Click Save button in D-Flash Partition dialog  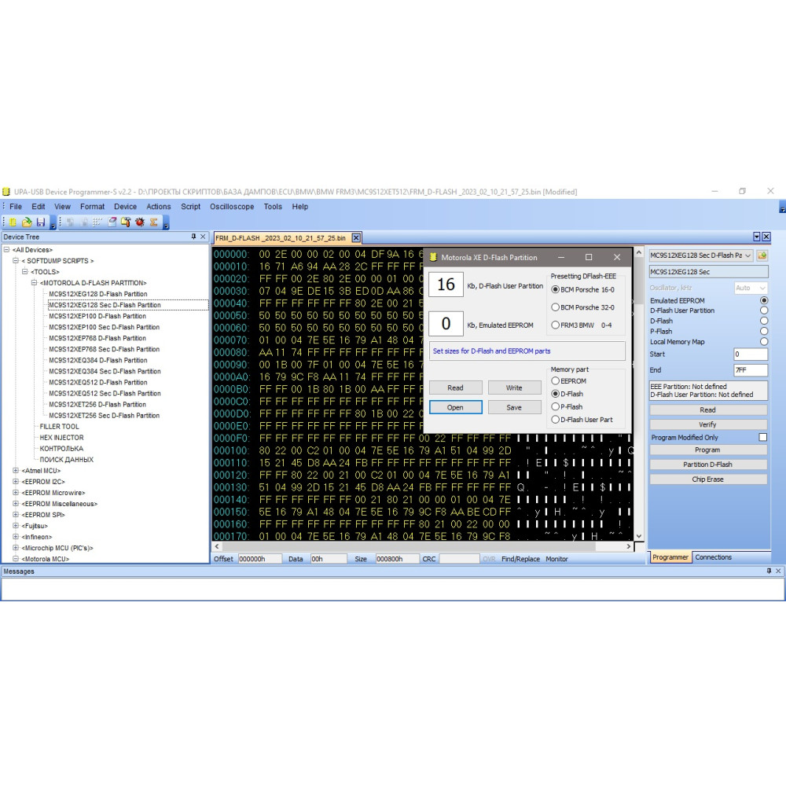tap(514, 407)
